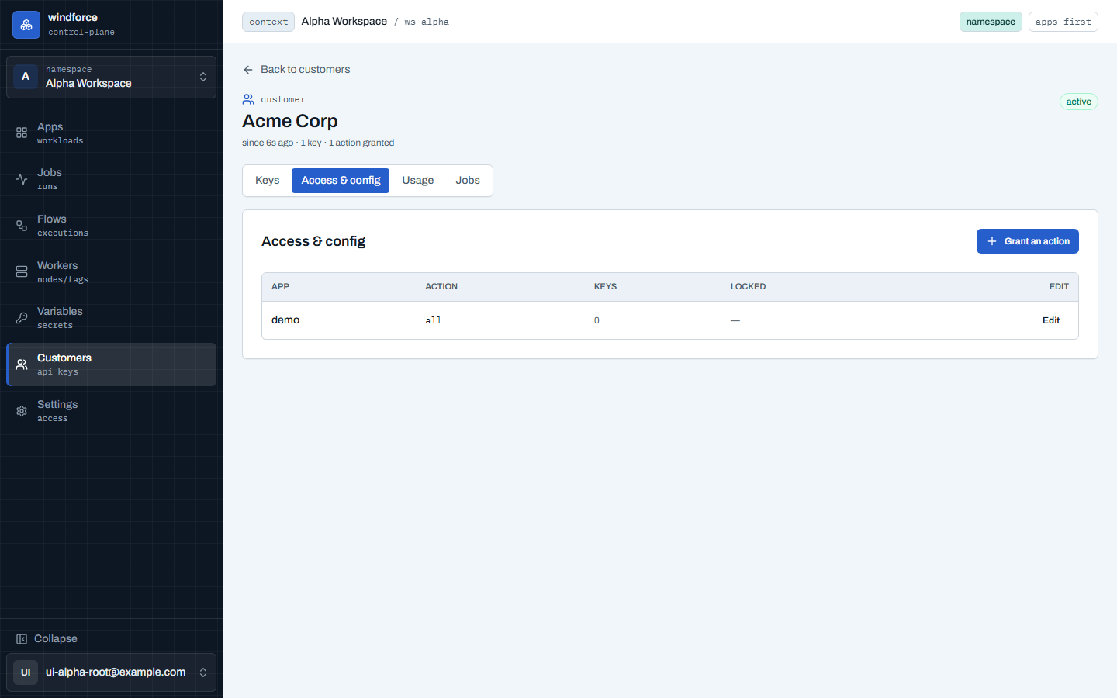Click the ws-alpha breadcrumb slug
The width and height of the screenshot is (1117, 698).
pyautogui.click(x=427, y=22)
